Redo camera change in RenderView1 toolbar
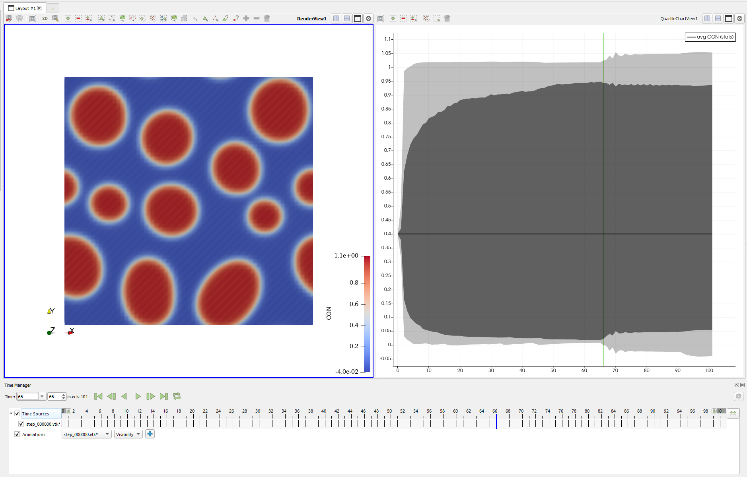The width and height of the screenshot is (747, 477). click(x=19, y=18)
